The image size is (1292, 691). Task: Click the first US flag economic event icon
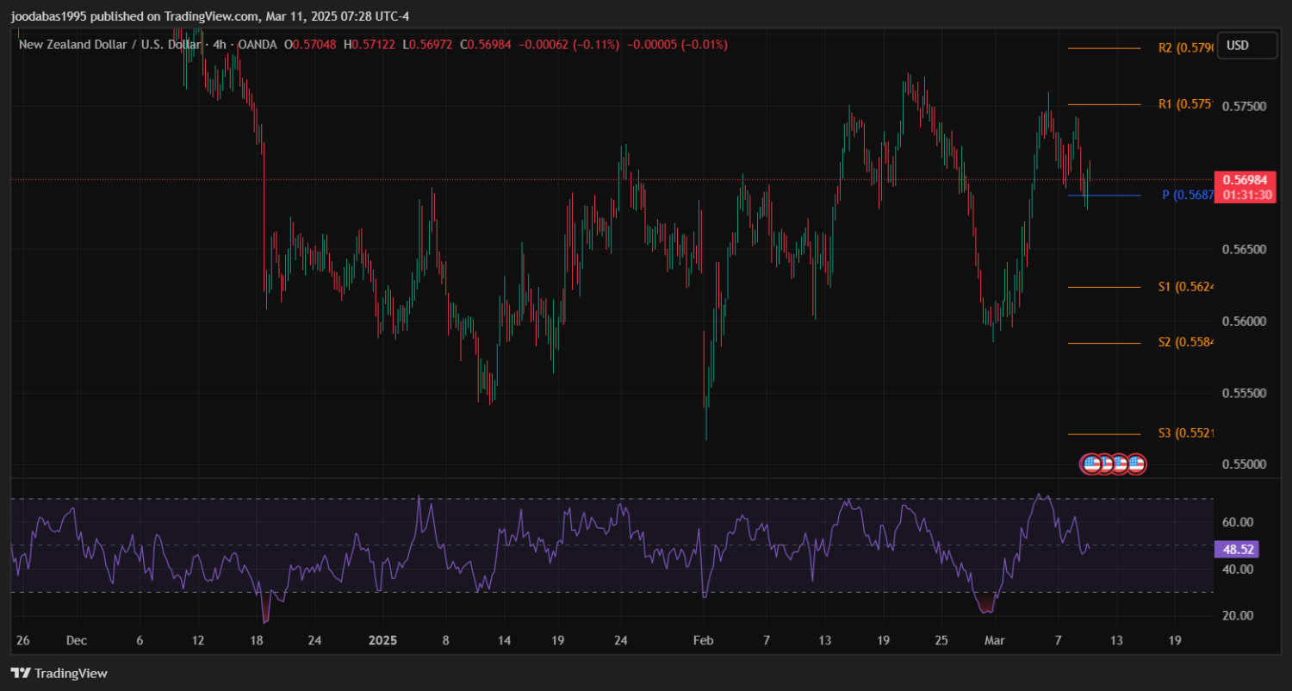click(1090, 464)
